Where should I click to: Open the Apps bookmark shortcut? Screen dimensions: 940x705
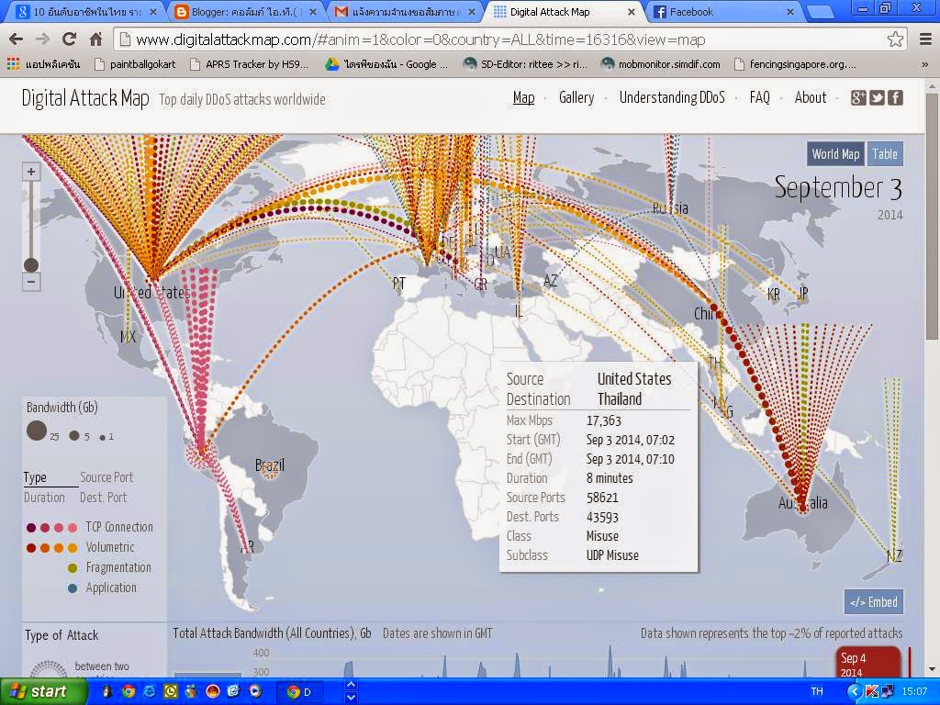click(x=44, y=63)
